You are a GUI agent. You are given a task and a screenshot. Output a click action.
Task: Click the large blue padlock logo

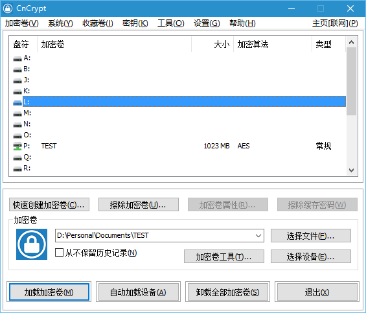(32, 244)
